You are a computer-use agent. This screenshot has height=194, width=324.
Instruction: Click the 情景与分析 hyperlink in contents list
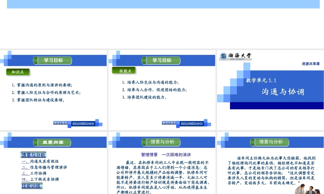(x=33, y=154)
